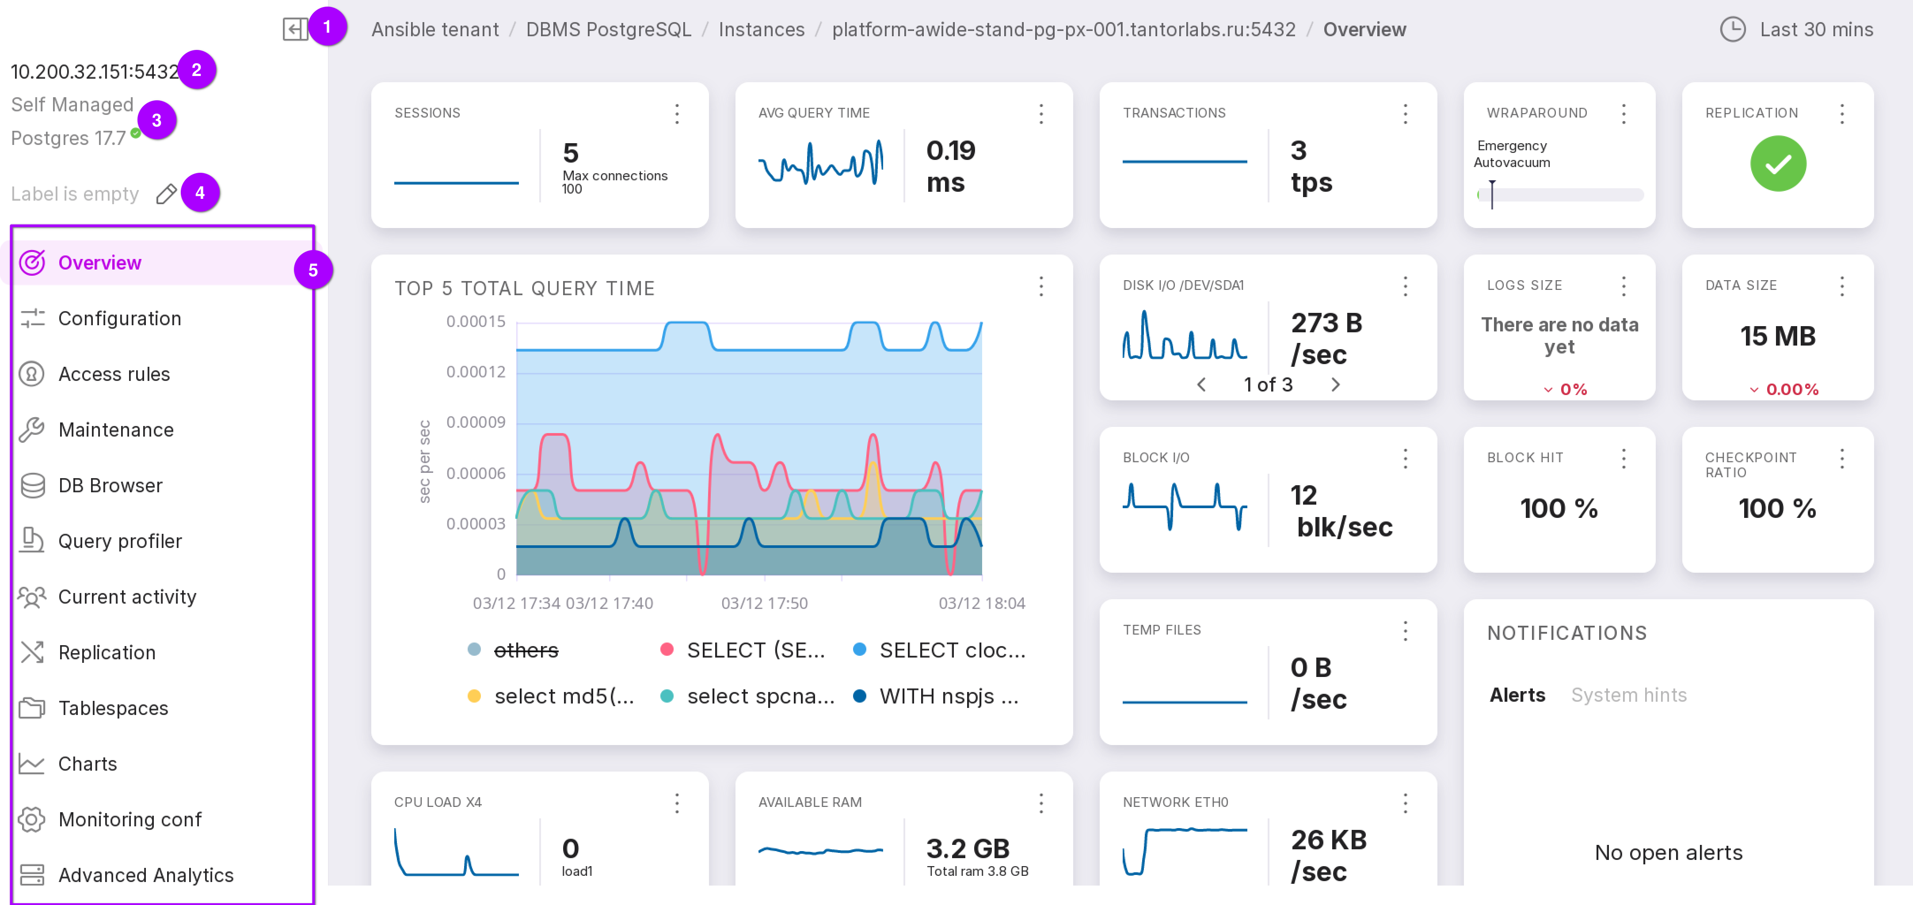
Task: Toggle the crossed-out 'others' legend series
Action: click(x=525, y=650)
